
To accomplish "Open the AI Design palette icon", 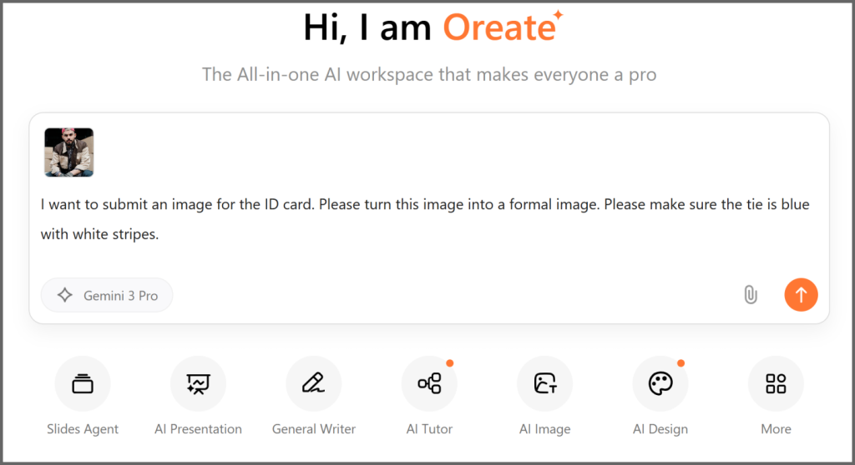I will pos(660,383).
